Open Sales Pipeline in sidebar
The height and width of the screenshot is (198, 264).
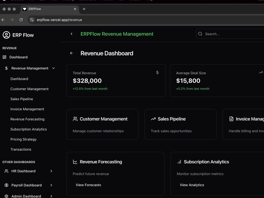[x=22, y=99]
